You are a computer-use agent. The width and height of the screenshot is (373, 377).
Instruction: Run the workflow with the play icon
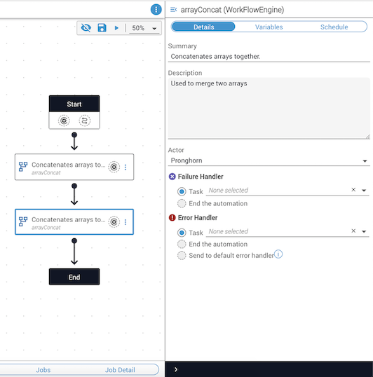coord(116,28)
